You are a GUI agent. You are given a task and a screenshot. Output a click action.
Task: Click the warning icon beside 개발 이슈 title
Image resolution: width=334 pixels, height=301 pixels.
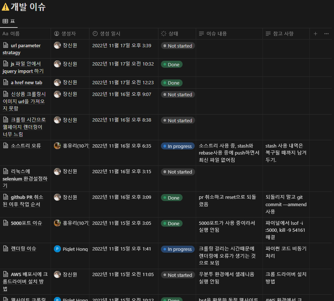click(x=5, y=7)
